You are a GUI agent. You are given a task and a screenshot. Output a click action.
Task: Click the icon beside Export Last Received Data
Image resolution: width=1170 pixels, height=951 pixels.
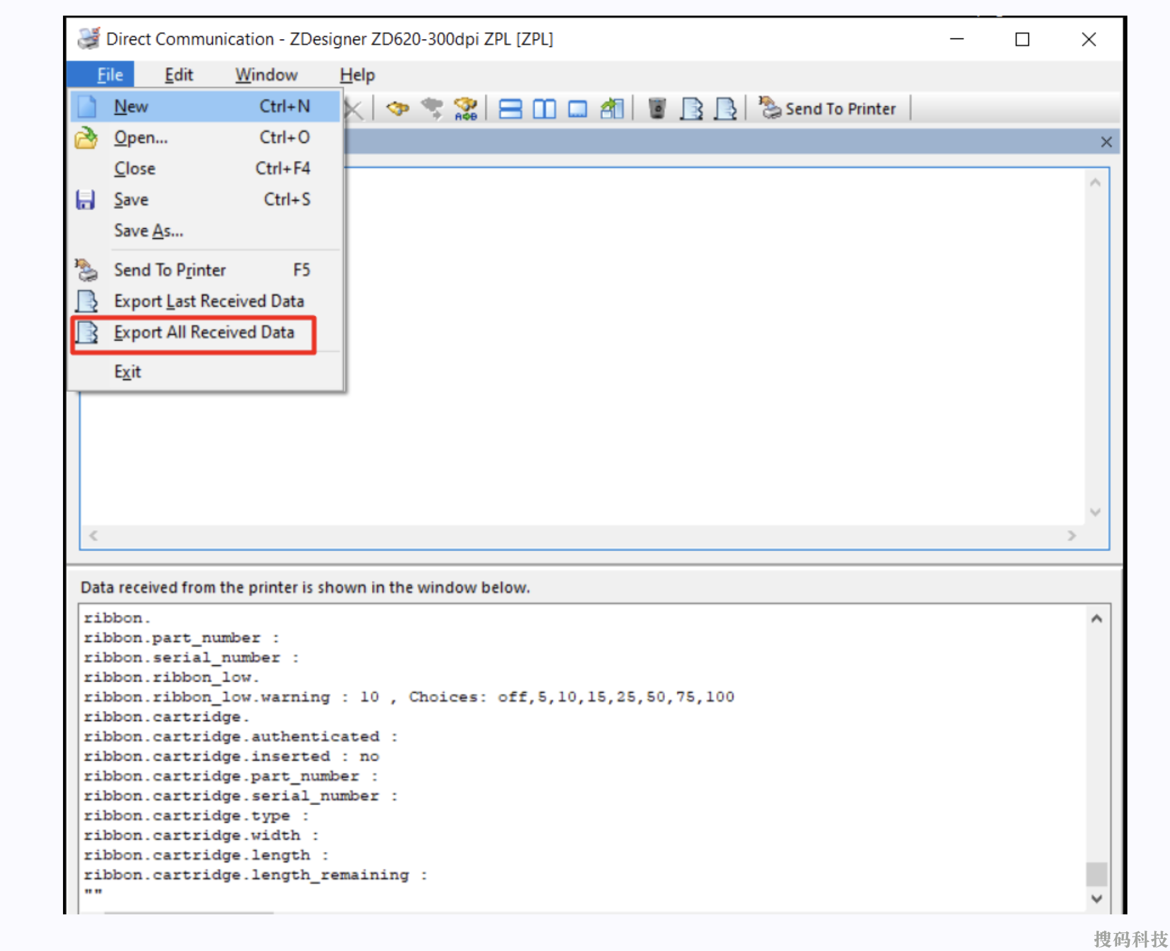pyautogui.click(x=87, y=301)
